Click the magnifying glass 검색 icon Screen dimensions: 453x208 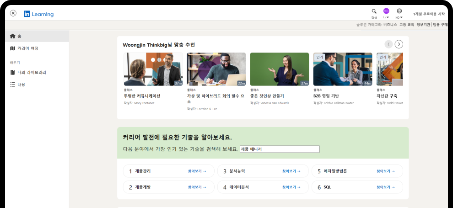click(374, 11)
